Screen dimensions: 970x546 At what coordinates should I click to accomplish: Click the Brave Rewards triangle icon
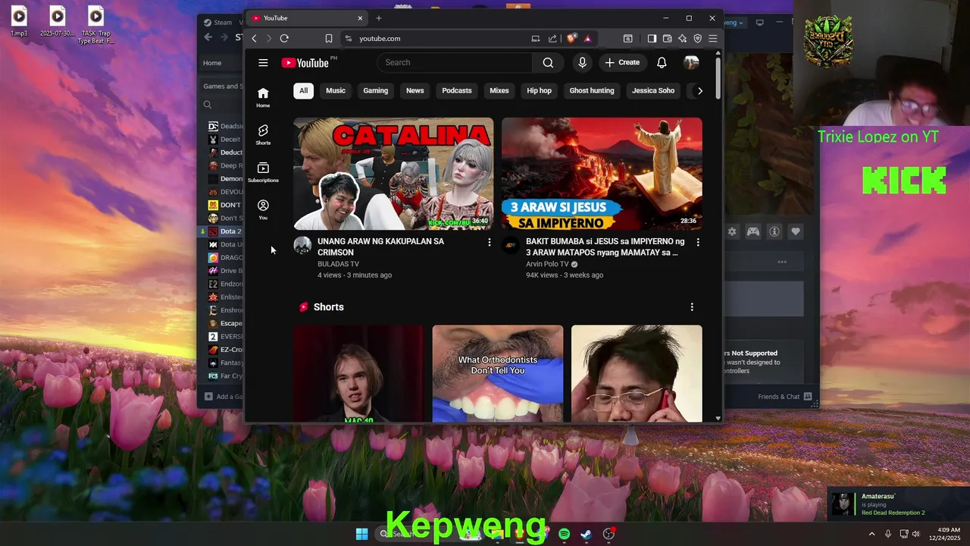[587, 39]
